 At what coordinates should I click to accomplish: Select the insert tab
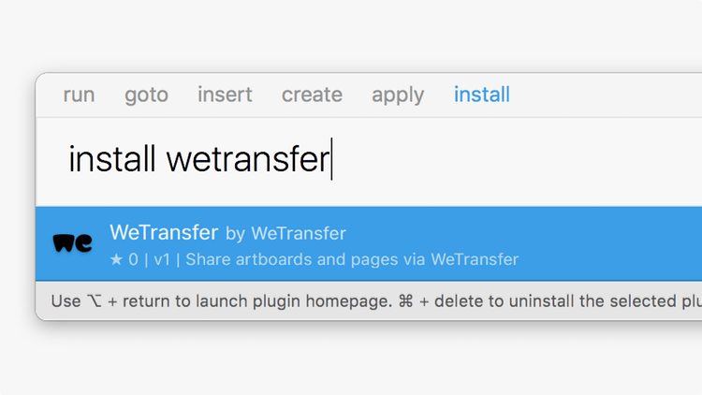[225, 95]
